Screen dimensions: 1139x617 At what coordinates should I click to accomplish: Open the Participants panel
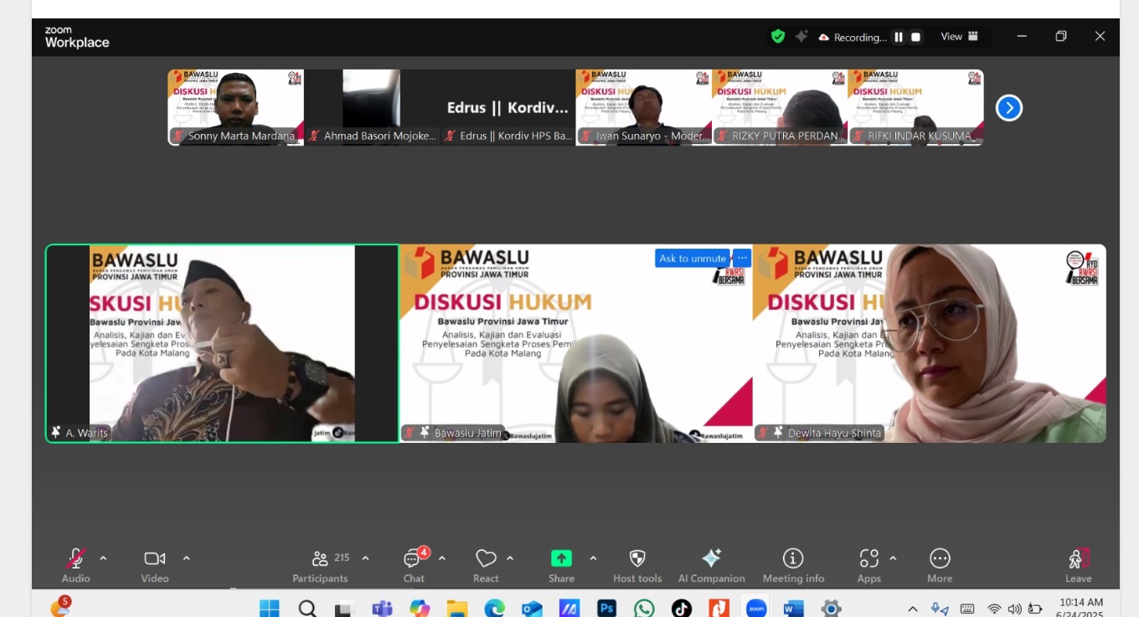(x=320, y=565)
